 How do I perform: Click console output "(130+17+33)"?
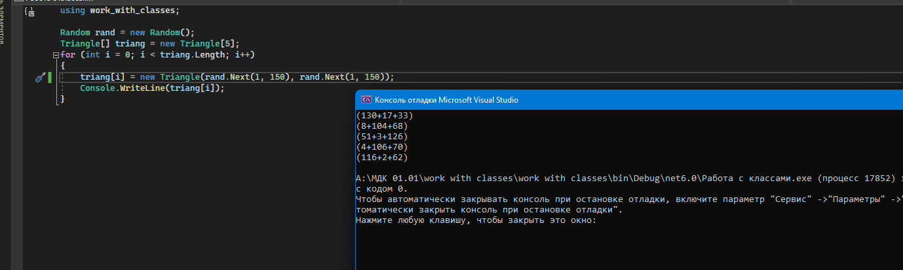385,116
